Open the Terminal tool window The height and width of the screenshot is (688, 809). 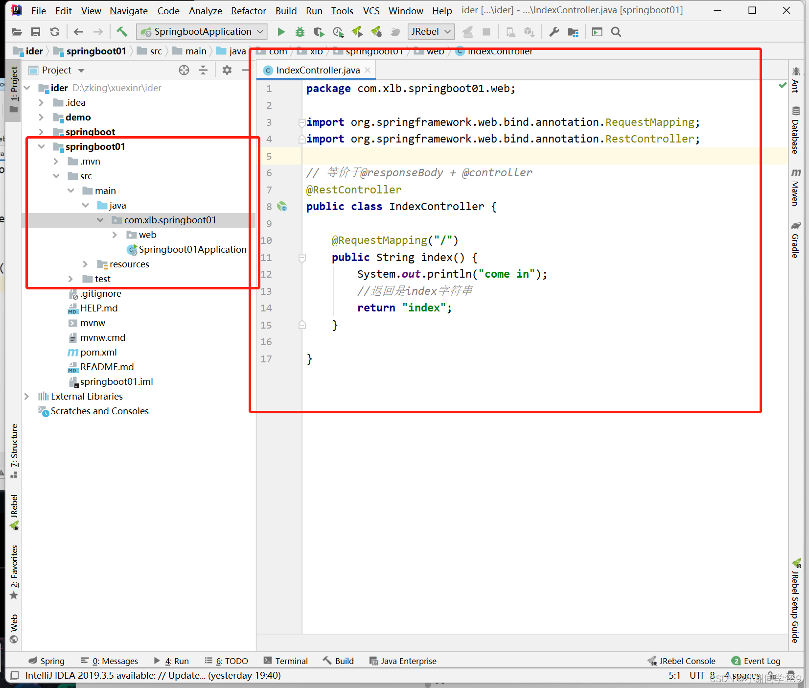coord(286,661)
